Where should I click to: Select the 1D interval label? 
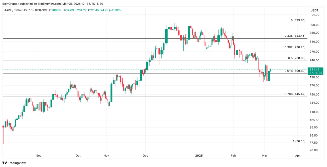click(x=31, y=10)
